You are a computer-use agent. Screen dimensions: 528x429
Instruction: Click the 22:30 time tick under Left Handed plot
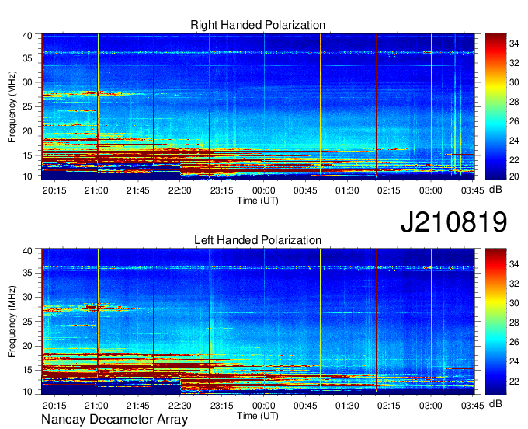click(x=180, y=406)
